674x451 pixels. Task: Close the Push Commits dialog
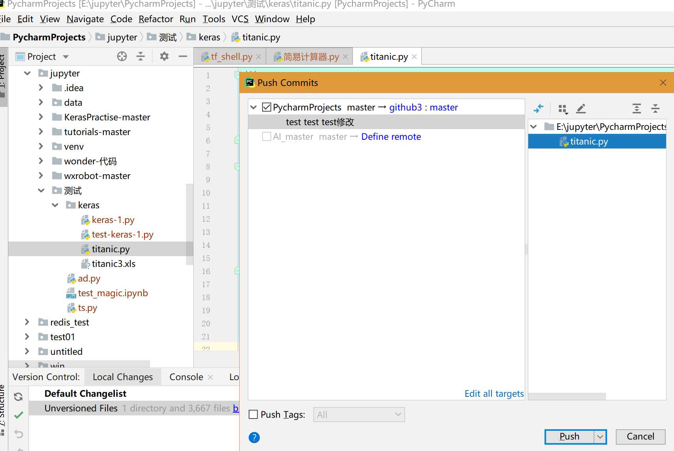click(x=663, y=82)
